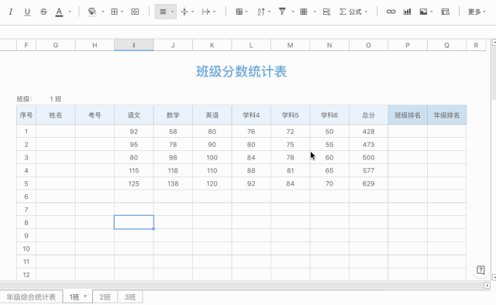Image resolution: width=496 pixels, height=305 pixels.
Task: Open the font color dropdown arrow
Action: [x=70, y=12]
